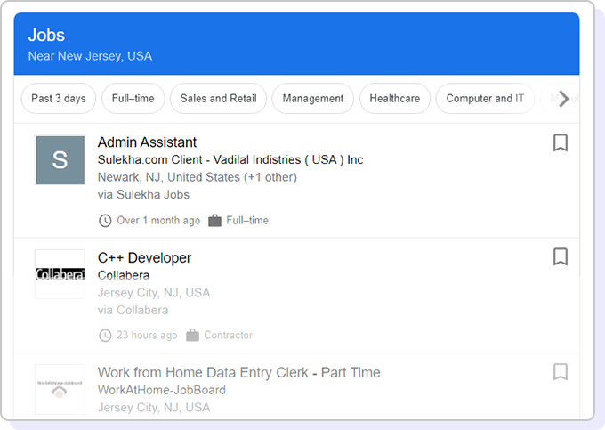The image size is (605, 430).
Task: Click 'Collabera' company name under C++ Developer
Action: [x=124, y=275]
